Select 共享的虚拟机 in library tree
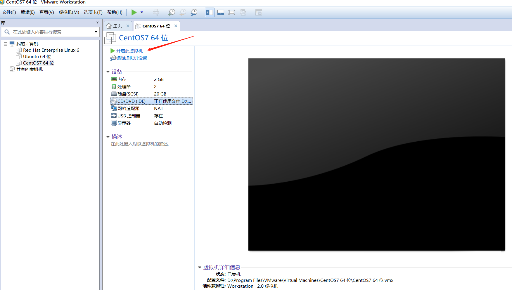The width and height of the screenshot is (512, 290). click(x=30, y=70)
